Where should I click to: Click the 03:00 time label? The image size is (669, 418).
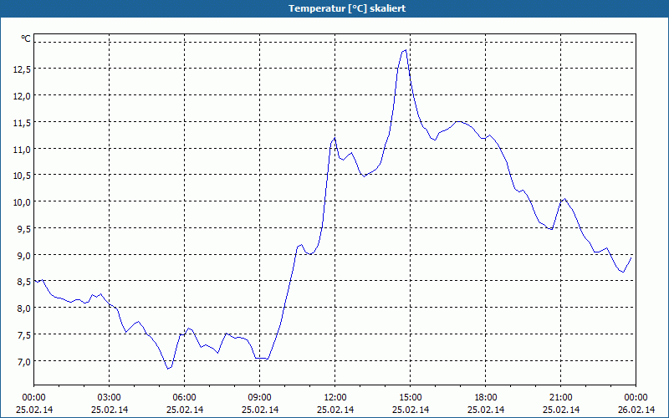coord(110,398)
